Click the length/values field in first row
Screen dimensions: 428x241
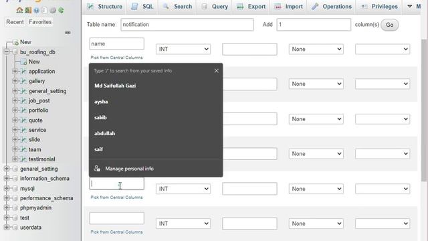(249, 49)
